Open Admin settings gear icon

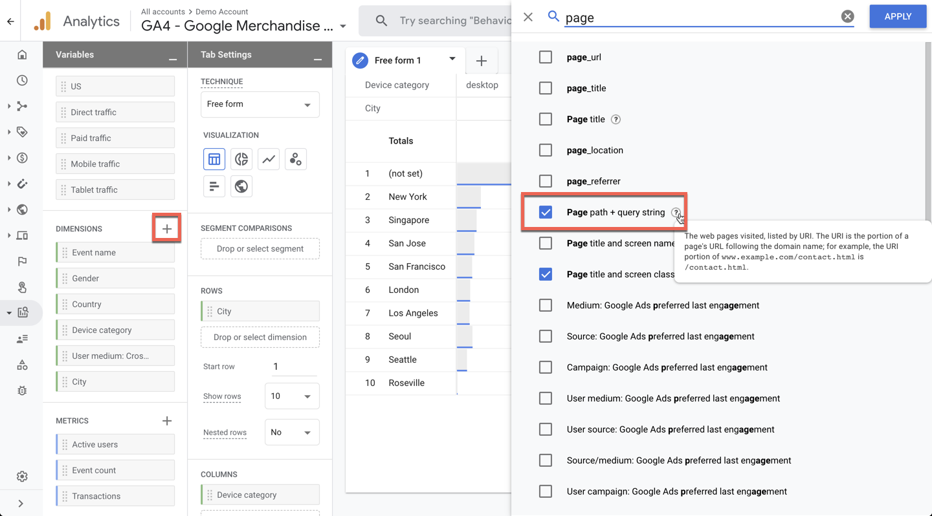22,477
